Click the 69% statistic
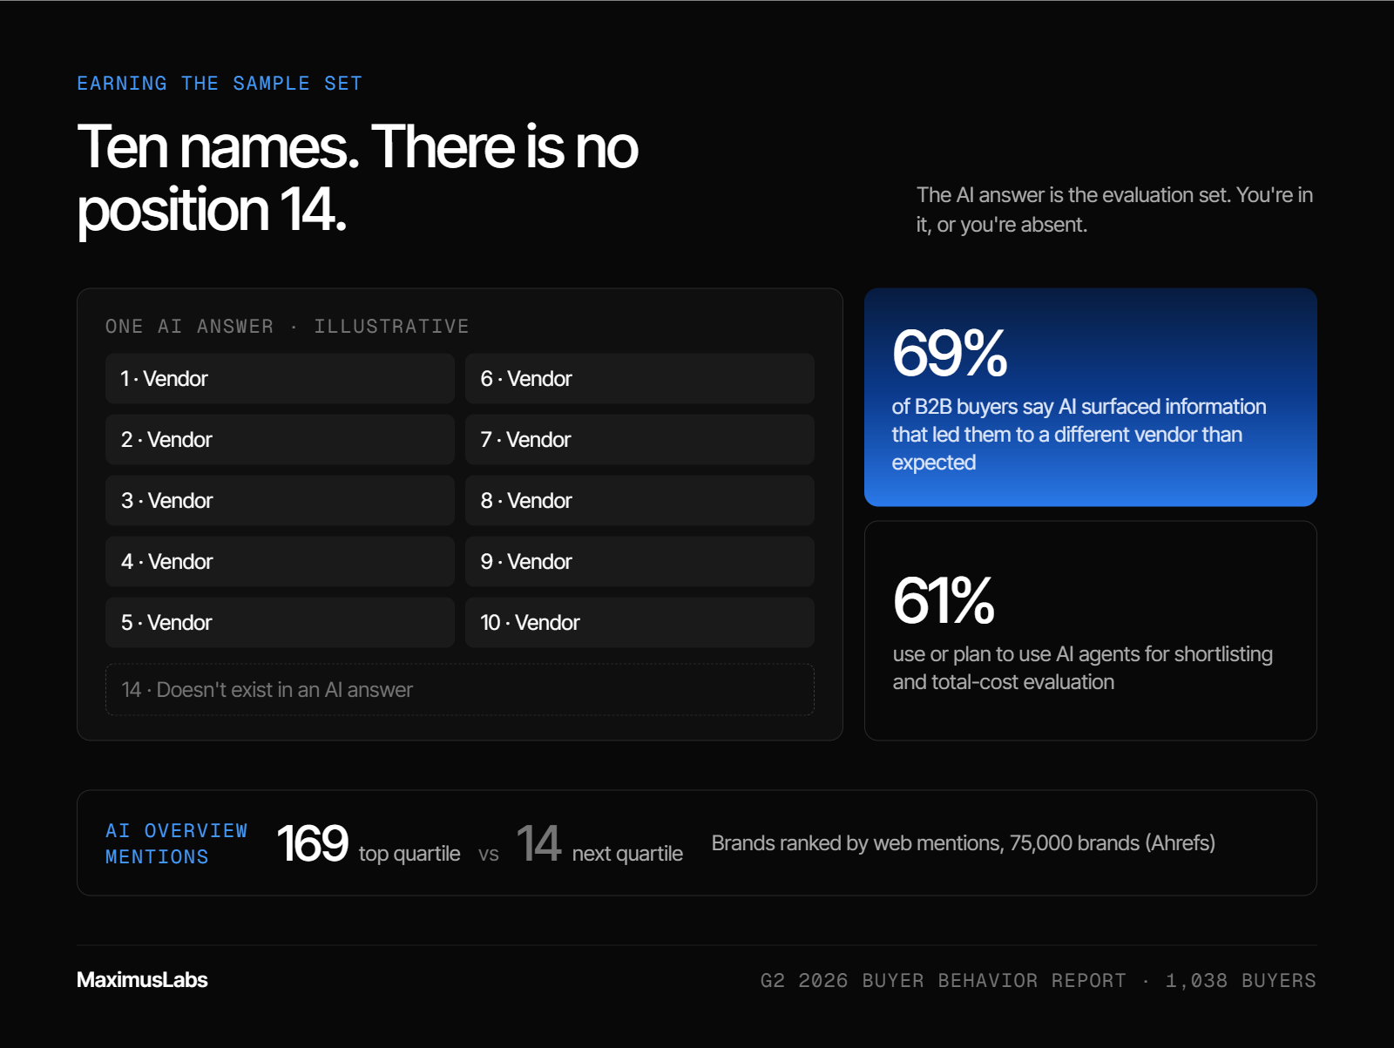This screenshot has width=1394, height=1048. 950,354
